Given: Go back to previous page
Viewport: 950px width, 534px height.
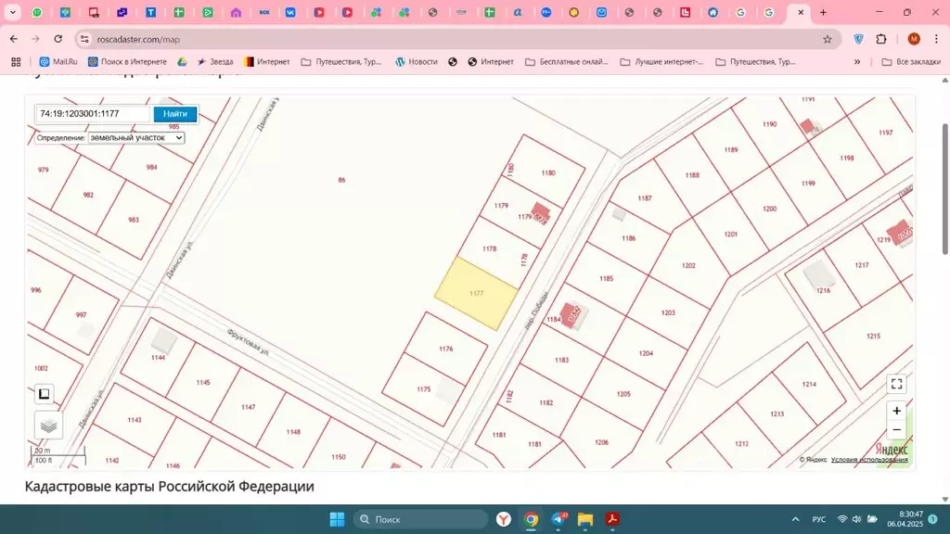Looking at the screenshot, I should tap(13, 39).
